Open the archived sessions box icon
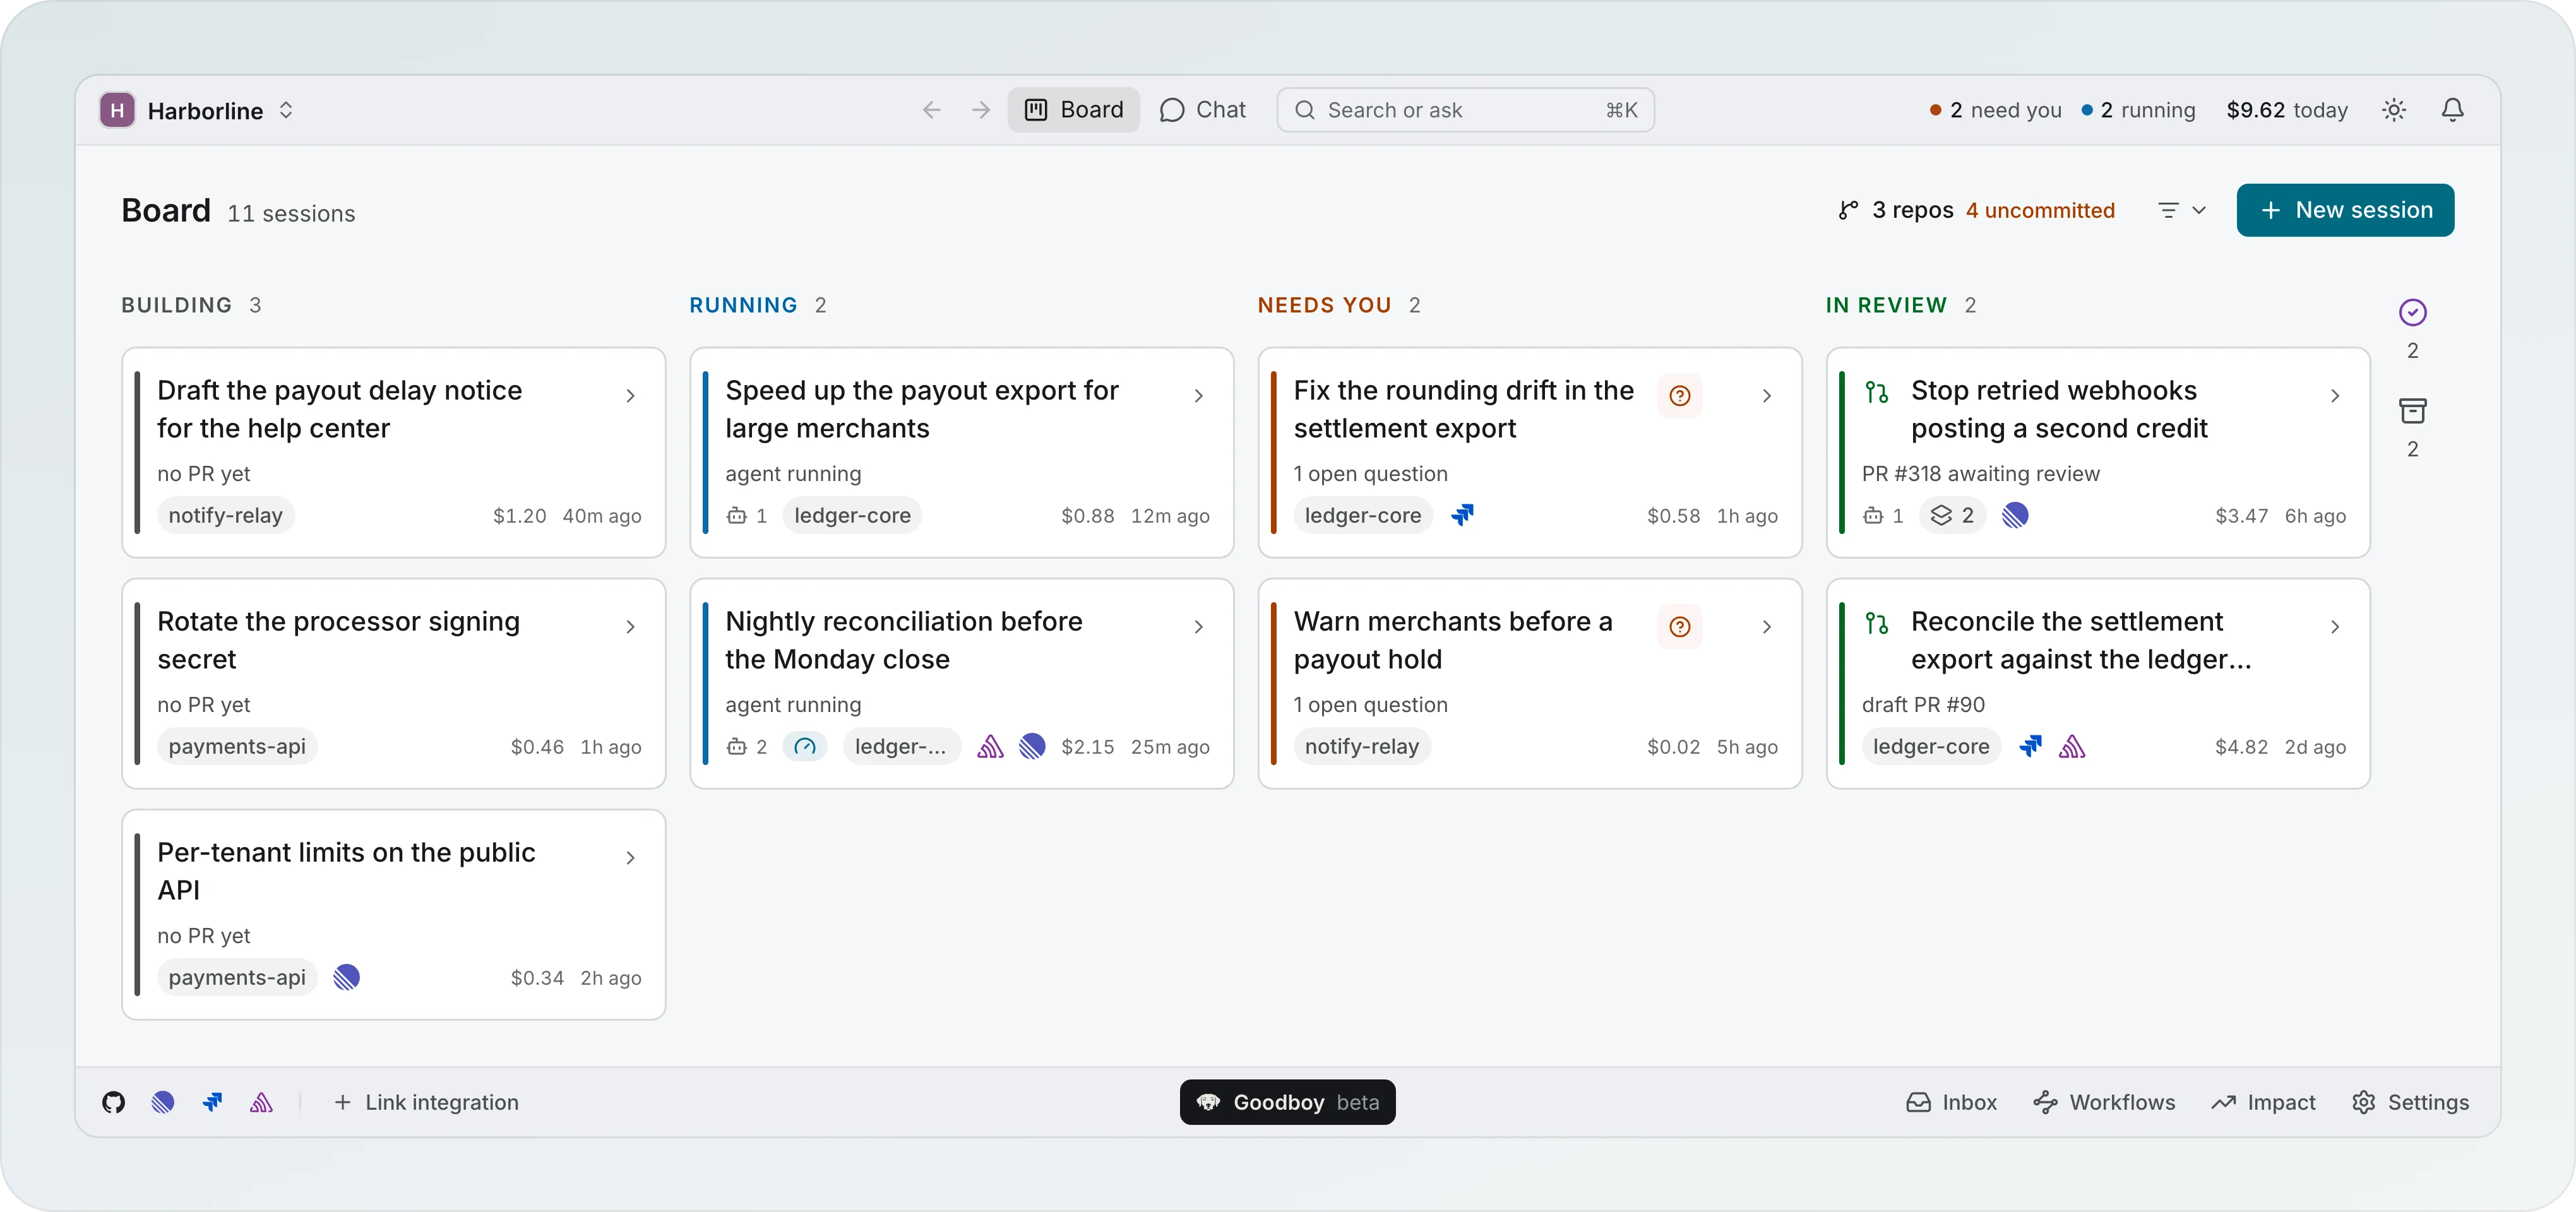Image resolution: width=2576 pixels, height=1212 pixels. click(2413, 411)
